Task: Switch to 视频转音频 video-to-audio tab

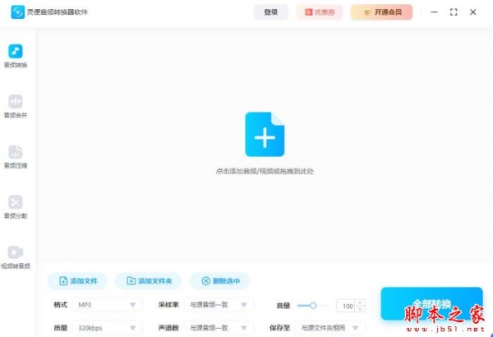Action: (16, 257)
